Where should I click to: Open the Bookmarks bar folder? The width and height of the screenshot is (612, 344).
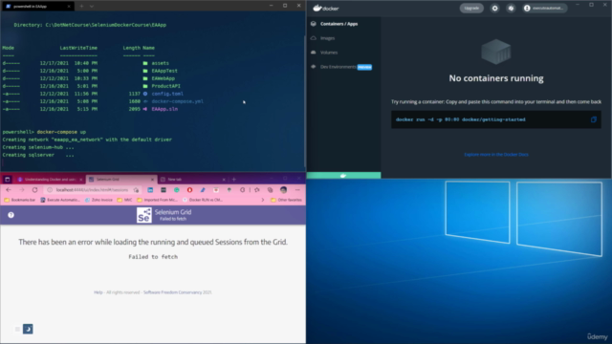tap(19, 200)
